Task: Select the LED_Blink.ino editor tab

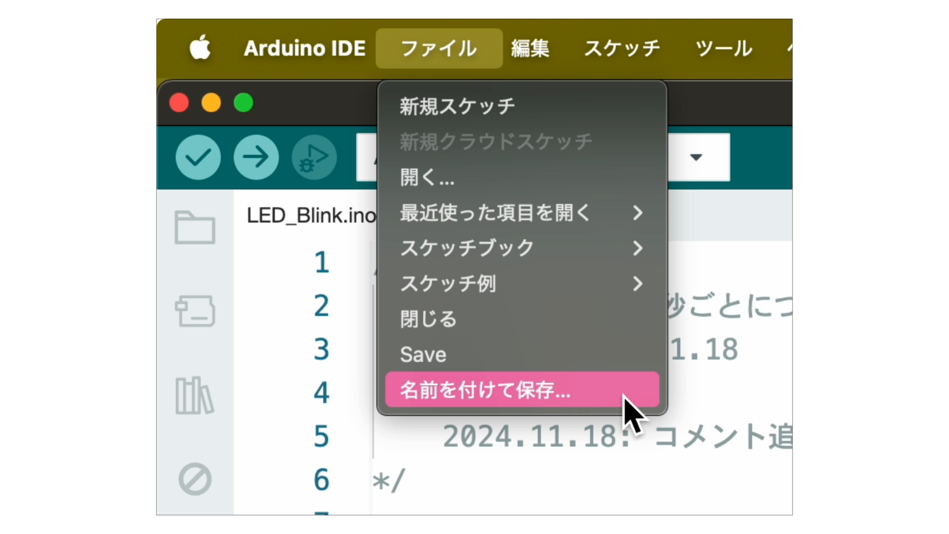Action: [x=311, y=216]
